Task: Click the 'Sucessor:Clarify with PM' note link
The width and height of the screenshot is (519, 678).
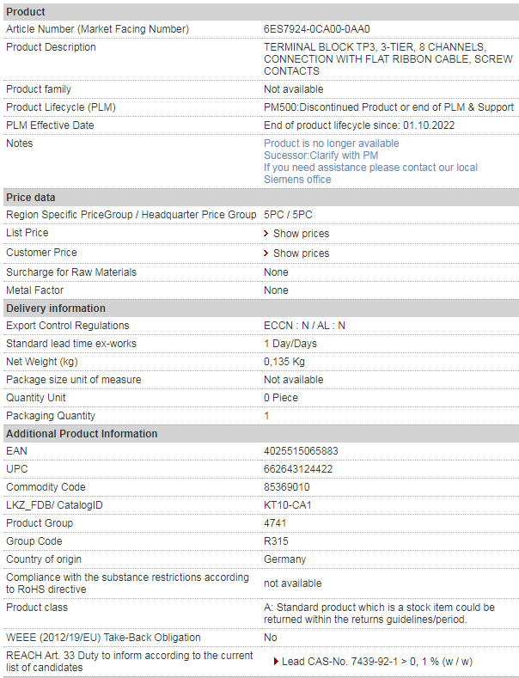Action: [321, 156]
